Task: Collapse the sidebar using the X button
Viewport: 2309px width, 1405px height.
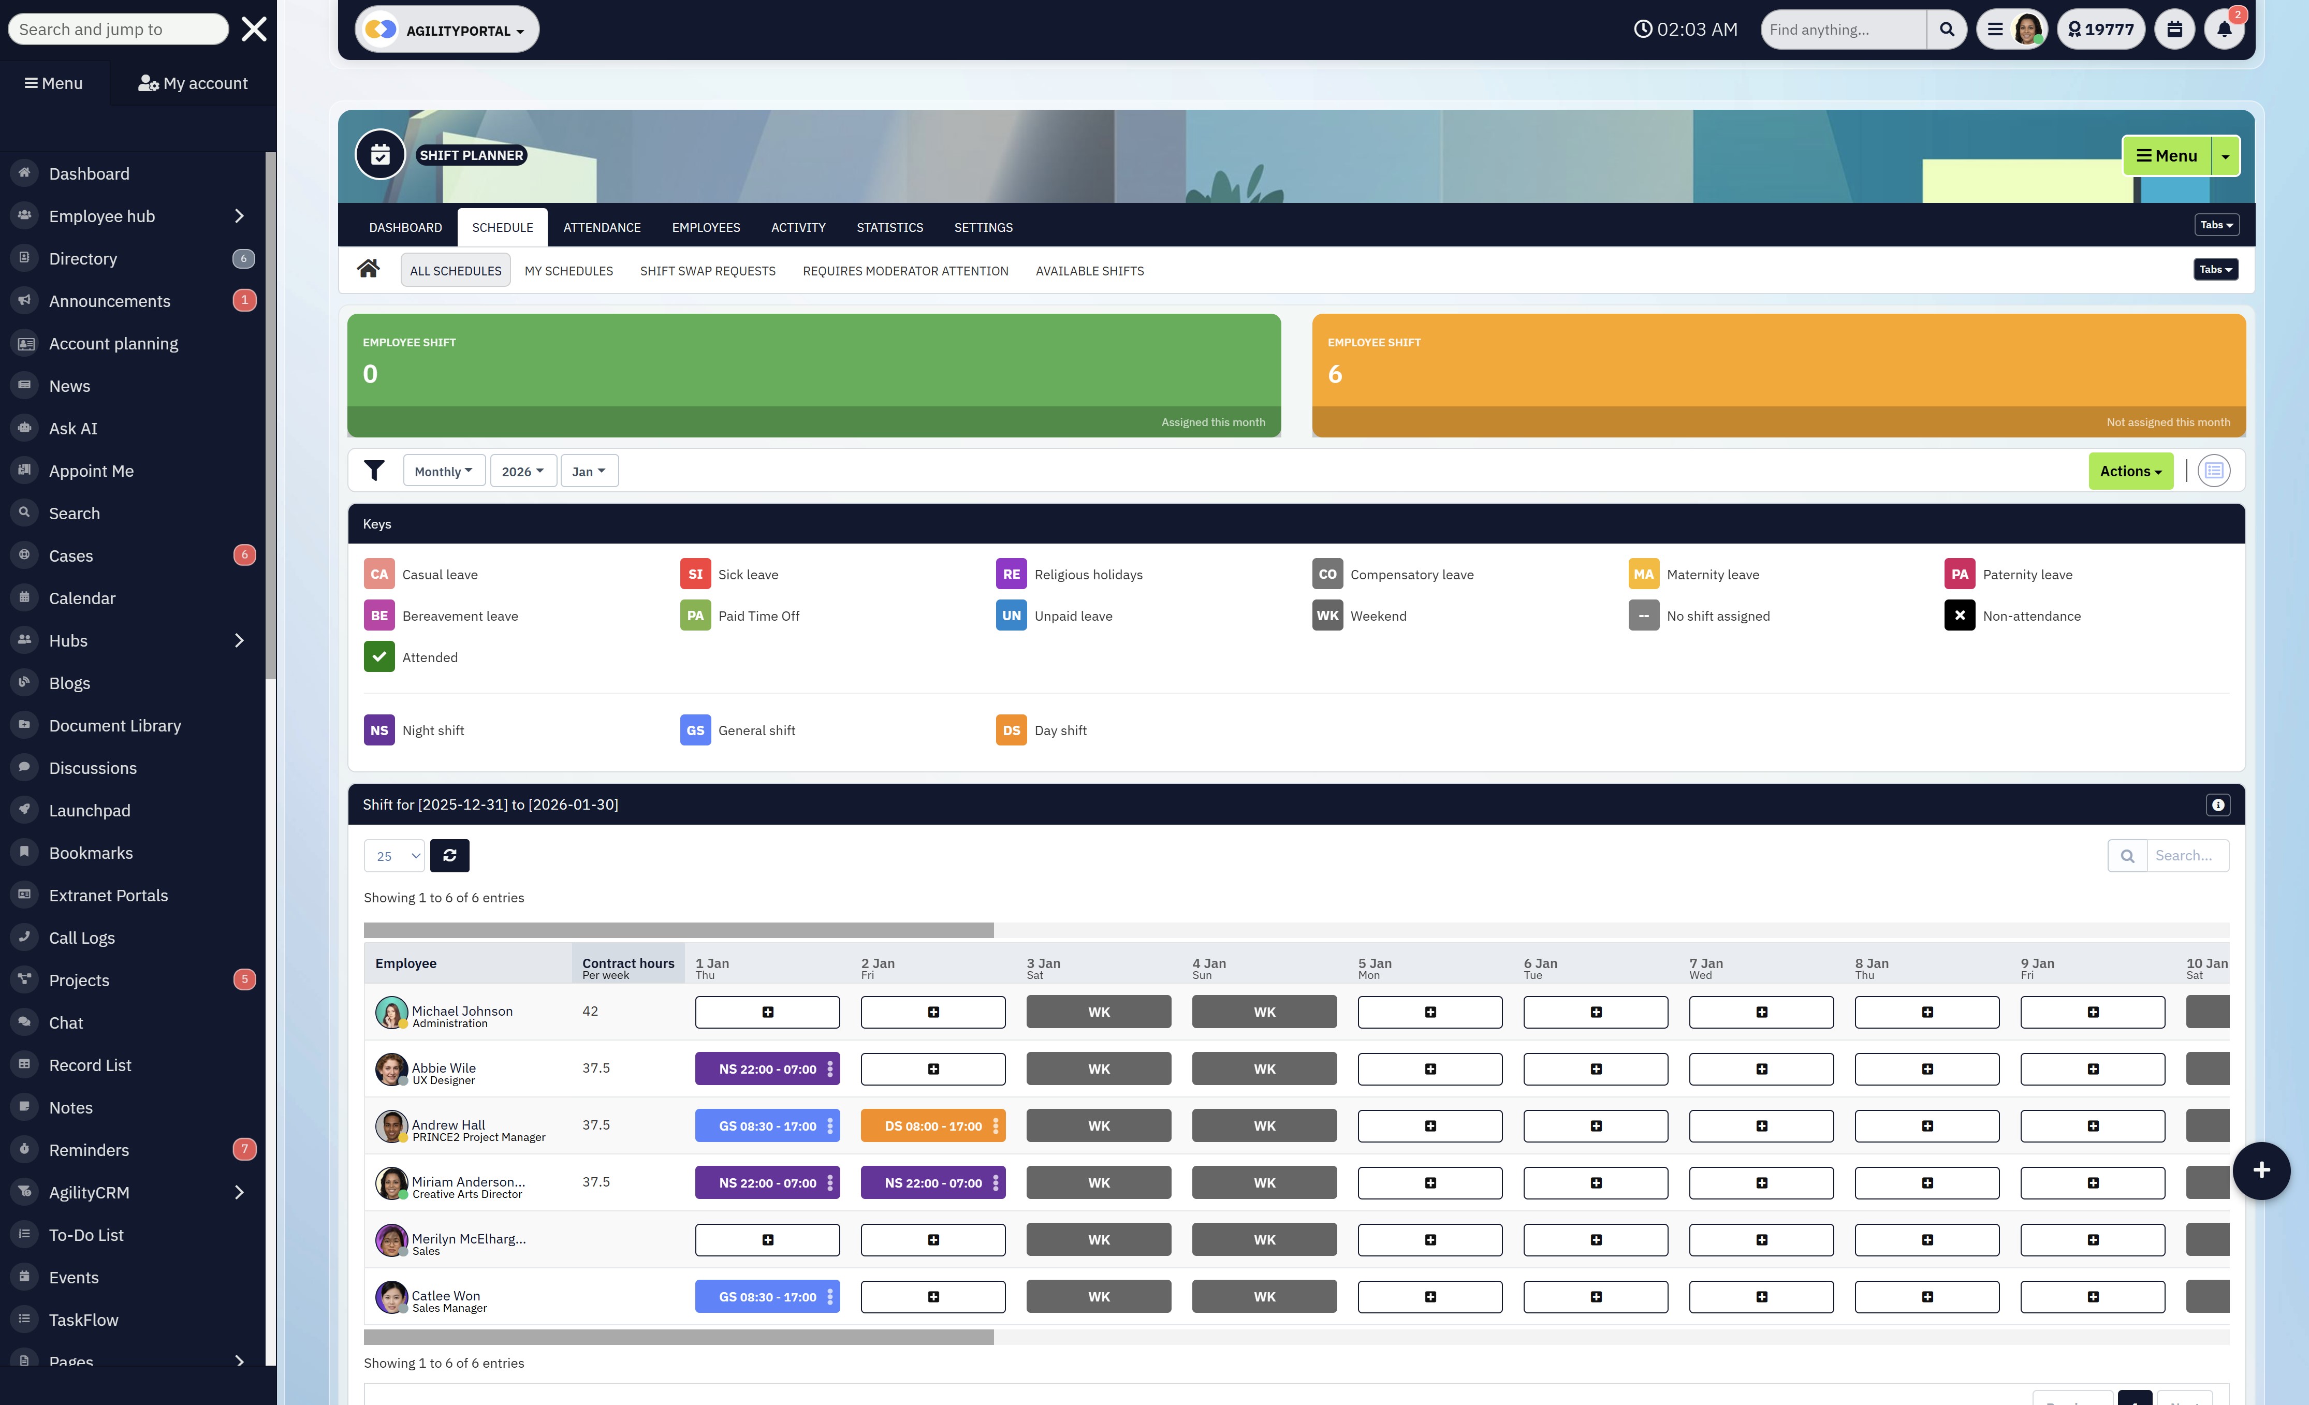Action: 253,28
